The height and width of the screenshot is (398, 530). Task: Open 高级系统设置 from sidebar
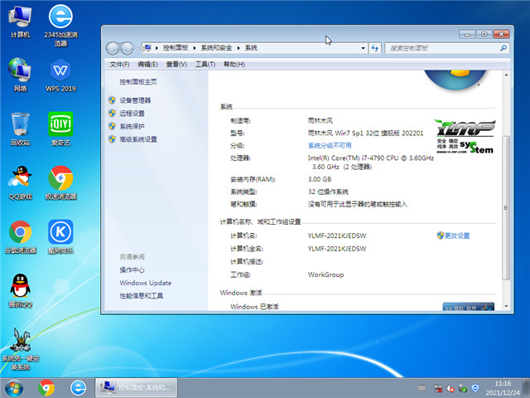(138, 139)
